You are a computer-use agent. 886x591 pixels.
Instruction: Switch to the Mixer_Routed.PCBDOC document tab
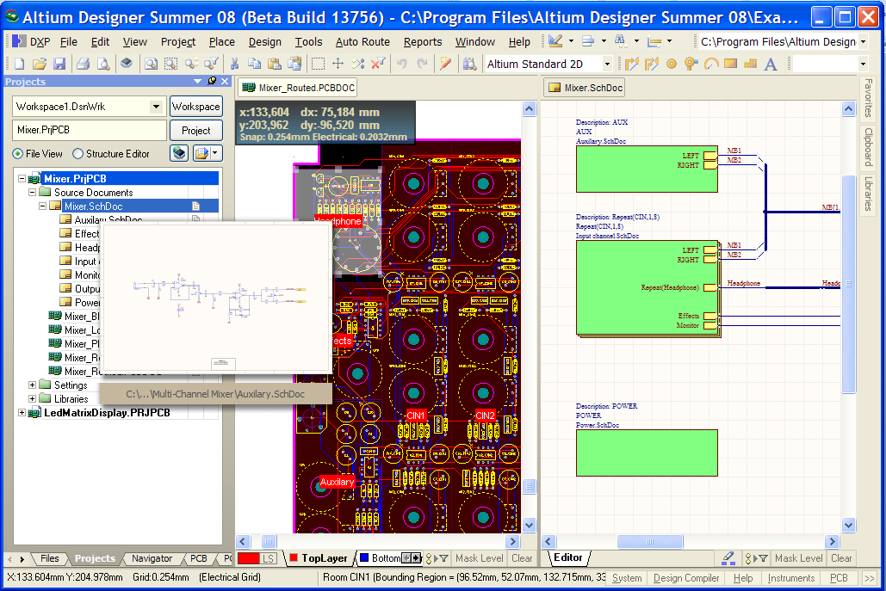(x=298, y=88)
